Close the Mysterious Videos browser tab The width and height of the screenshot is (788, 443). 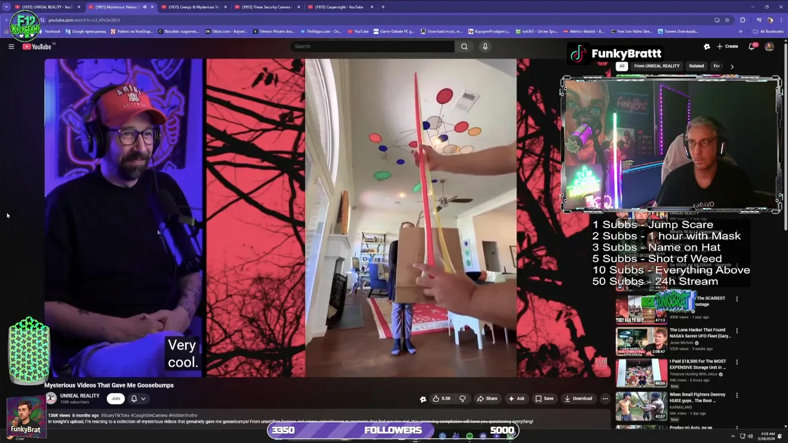coord(152,7)
